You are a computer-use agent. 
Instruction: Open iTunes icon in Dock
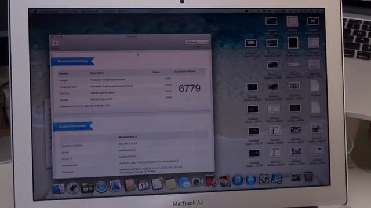tap(238, 180)
